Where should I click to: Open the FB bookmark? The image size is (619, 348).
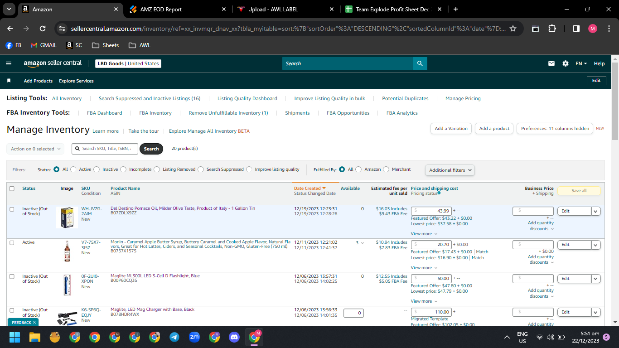click(14, 45)
